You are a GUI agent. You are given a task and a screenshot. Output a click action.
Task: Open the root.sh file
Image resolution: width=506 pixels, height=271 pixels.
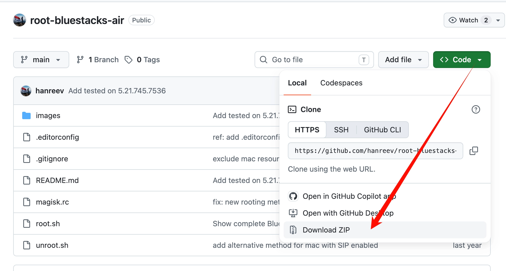[48, 224]
